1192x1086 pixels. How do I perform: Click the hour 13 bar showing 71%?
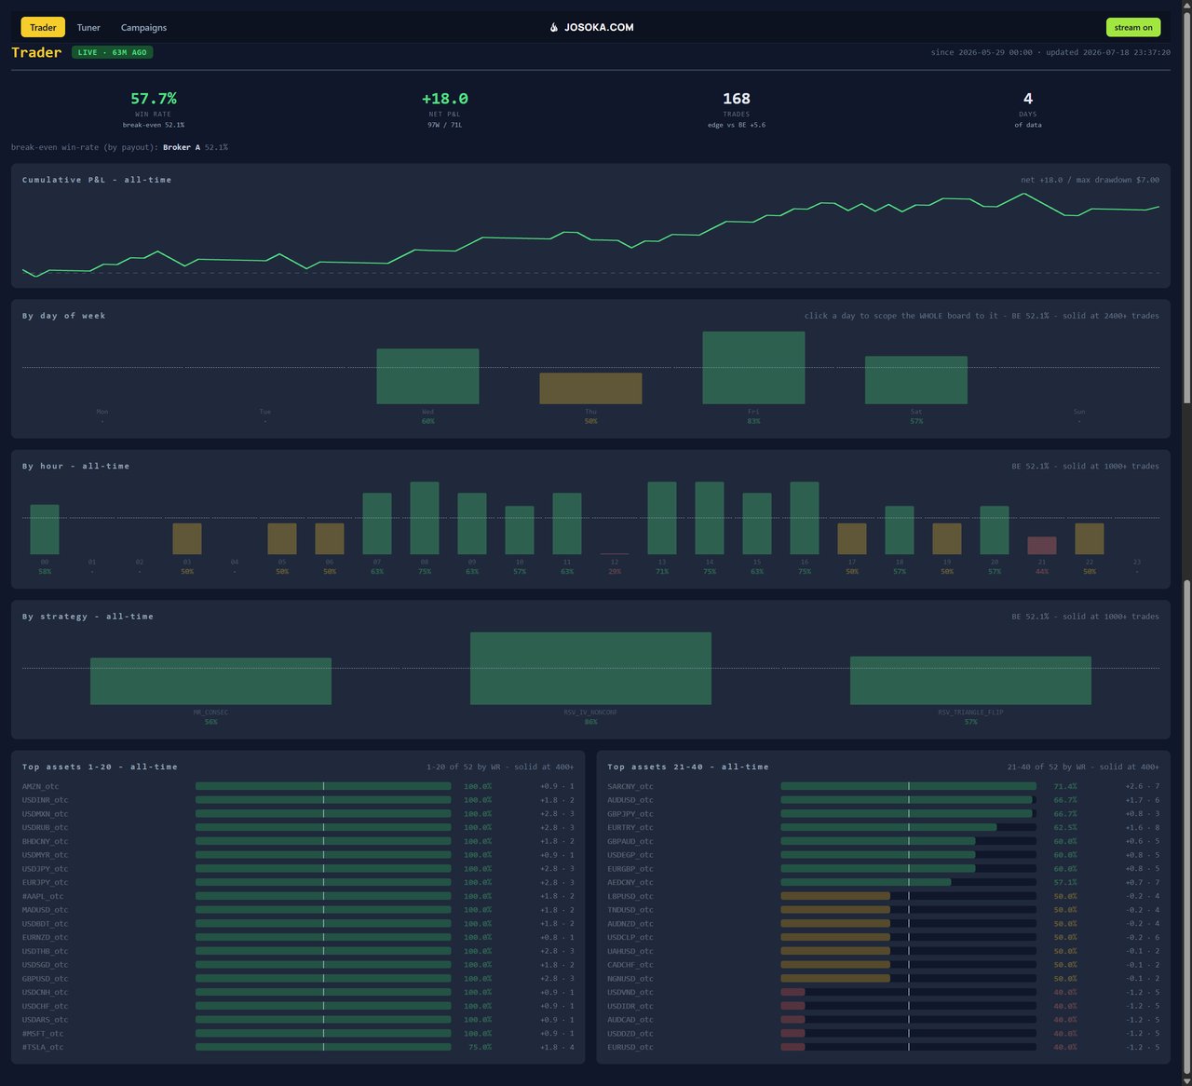coord(662,518)
